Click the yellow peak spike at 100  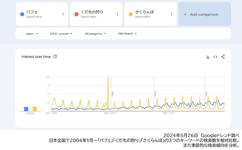(x=108, y=77)
